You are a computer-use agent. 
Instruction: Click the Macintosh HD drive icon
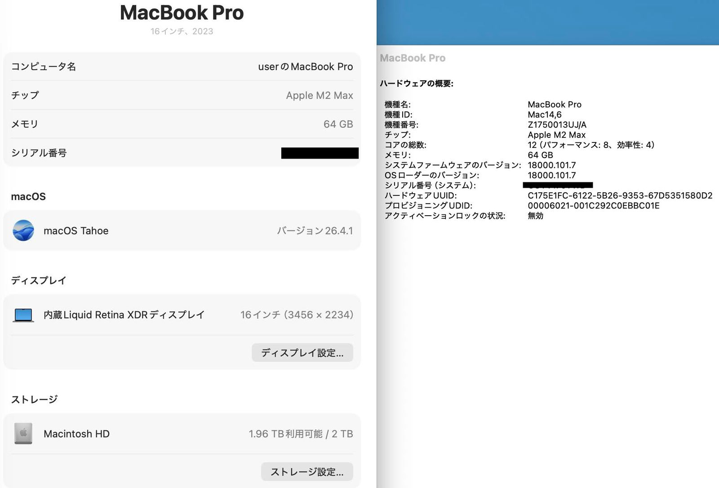[x=23, y=434]
